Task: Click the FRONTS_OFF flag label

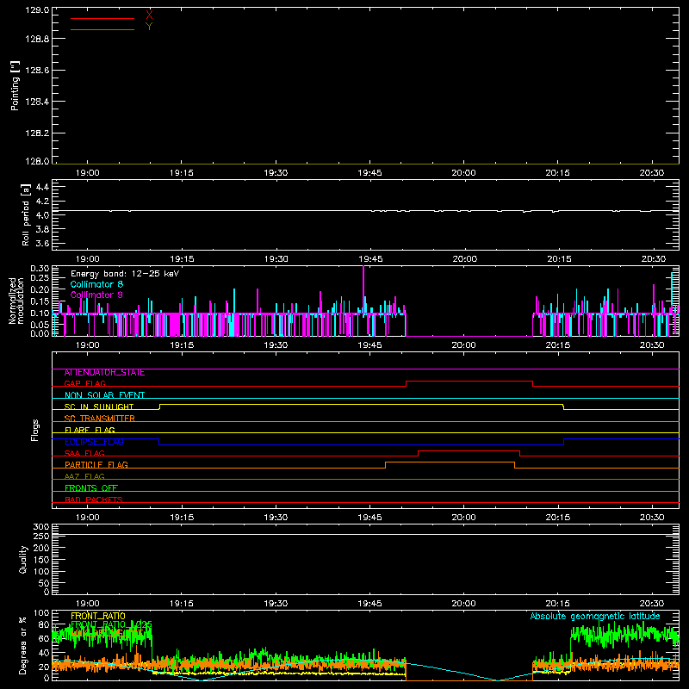Action: pyautogui.click(x=91, y=488)
